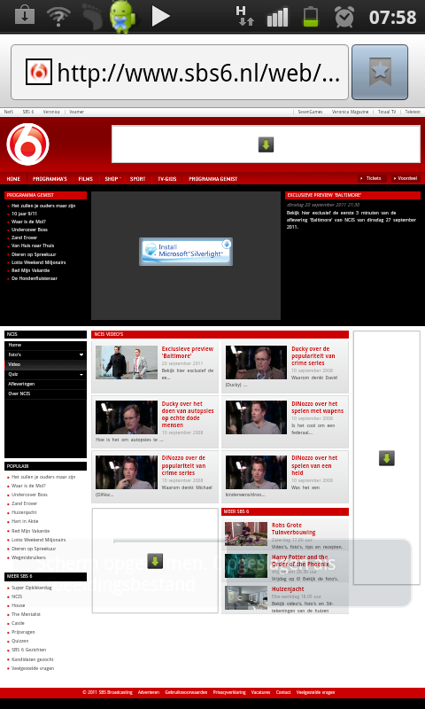
Task: Tap the plugin download arrow in top banner
Action: (266, 144)
